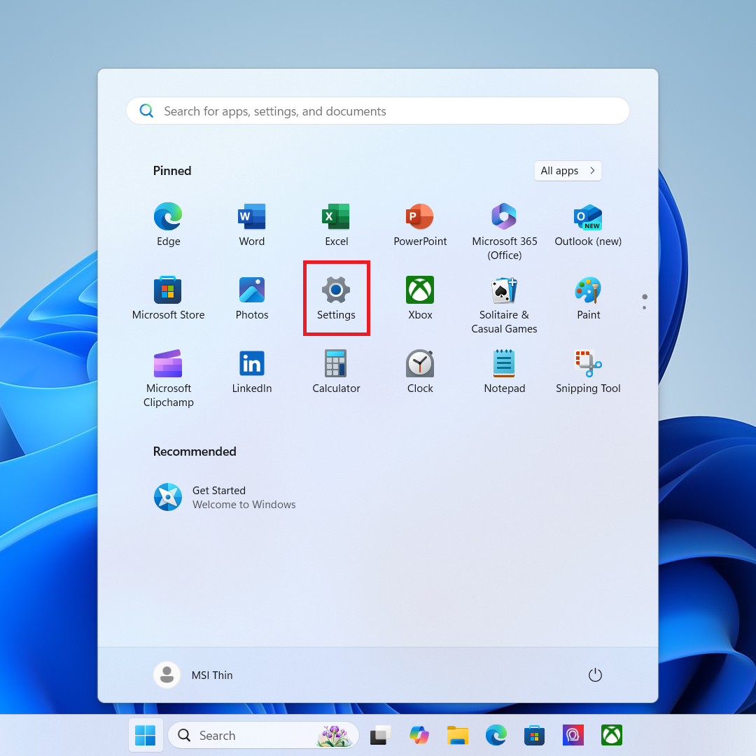Launch Word from pinned apps
This screenshot has height=756, width=756.
coord(252,225)
